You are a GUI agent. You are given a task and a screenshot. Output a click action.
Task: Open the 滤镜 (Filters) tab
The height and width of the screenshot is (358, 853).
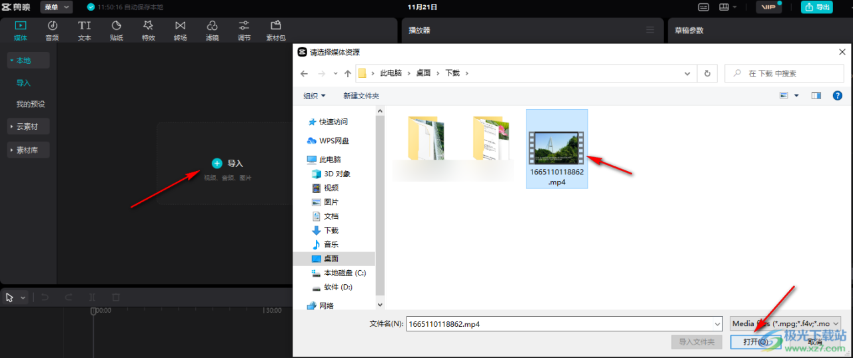coord(212,30)
